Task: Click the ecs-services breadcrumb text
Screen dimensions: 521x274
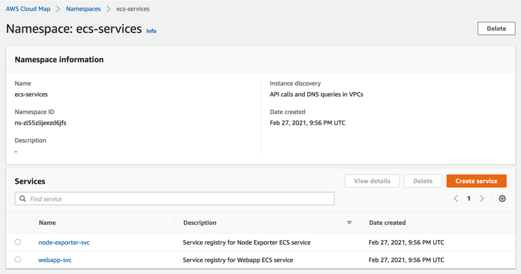Action: [133, 9]
